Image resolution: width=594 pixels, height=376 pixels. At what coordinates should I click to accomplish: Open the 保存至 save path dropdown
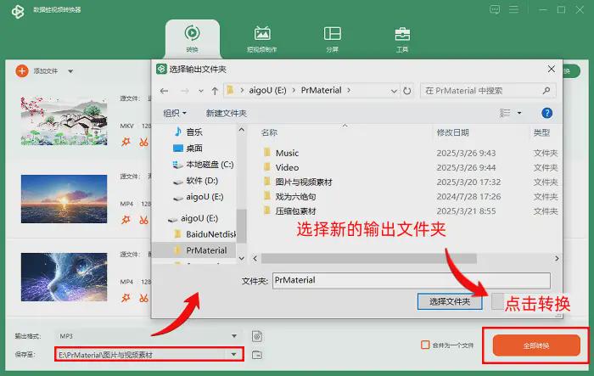pyautogui.click(x=234, y=354)
